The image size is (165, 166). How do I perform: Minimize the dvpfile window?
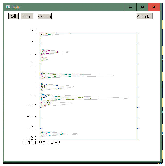130,7
